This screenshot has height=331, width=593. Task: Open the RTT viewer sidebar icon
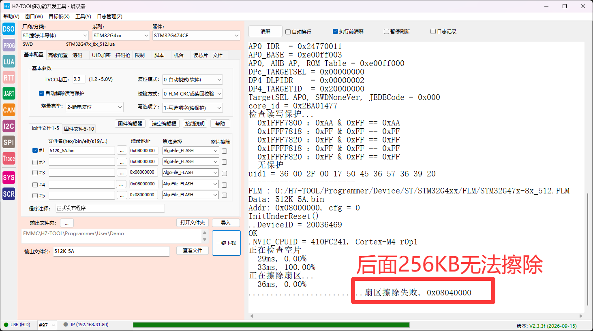(9, 78)
